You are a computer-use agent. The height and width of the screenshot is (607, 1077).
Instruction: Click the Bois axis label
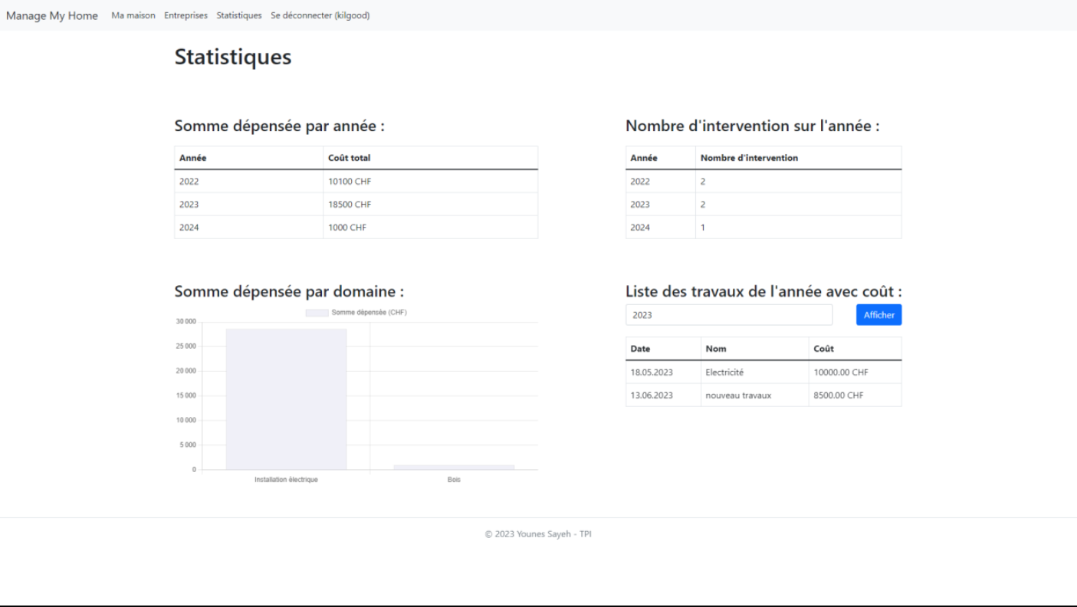[x=454, y=480]
